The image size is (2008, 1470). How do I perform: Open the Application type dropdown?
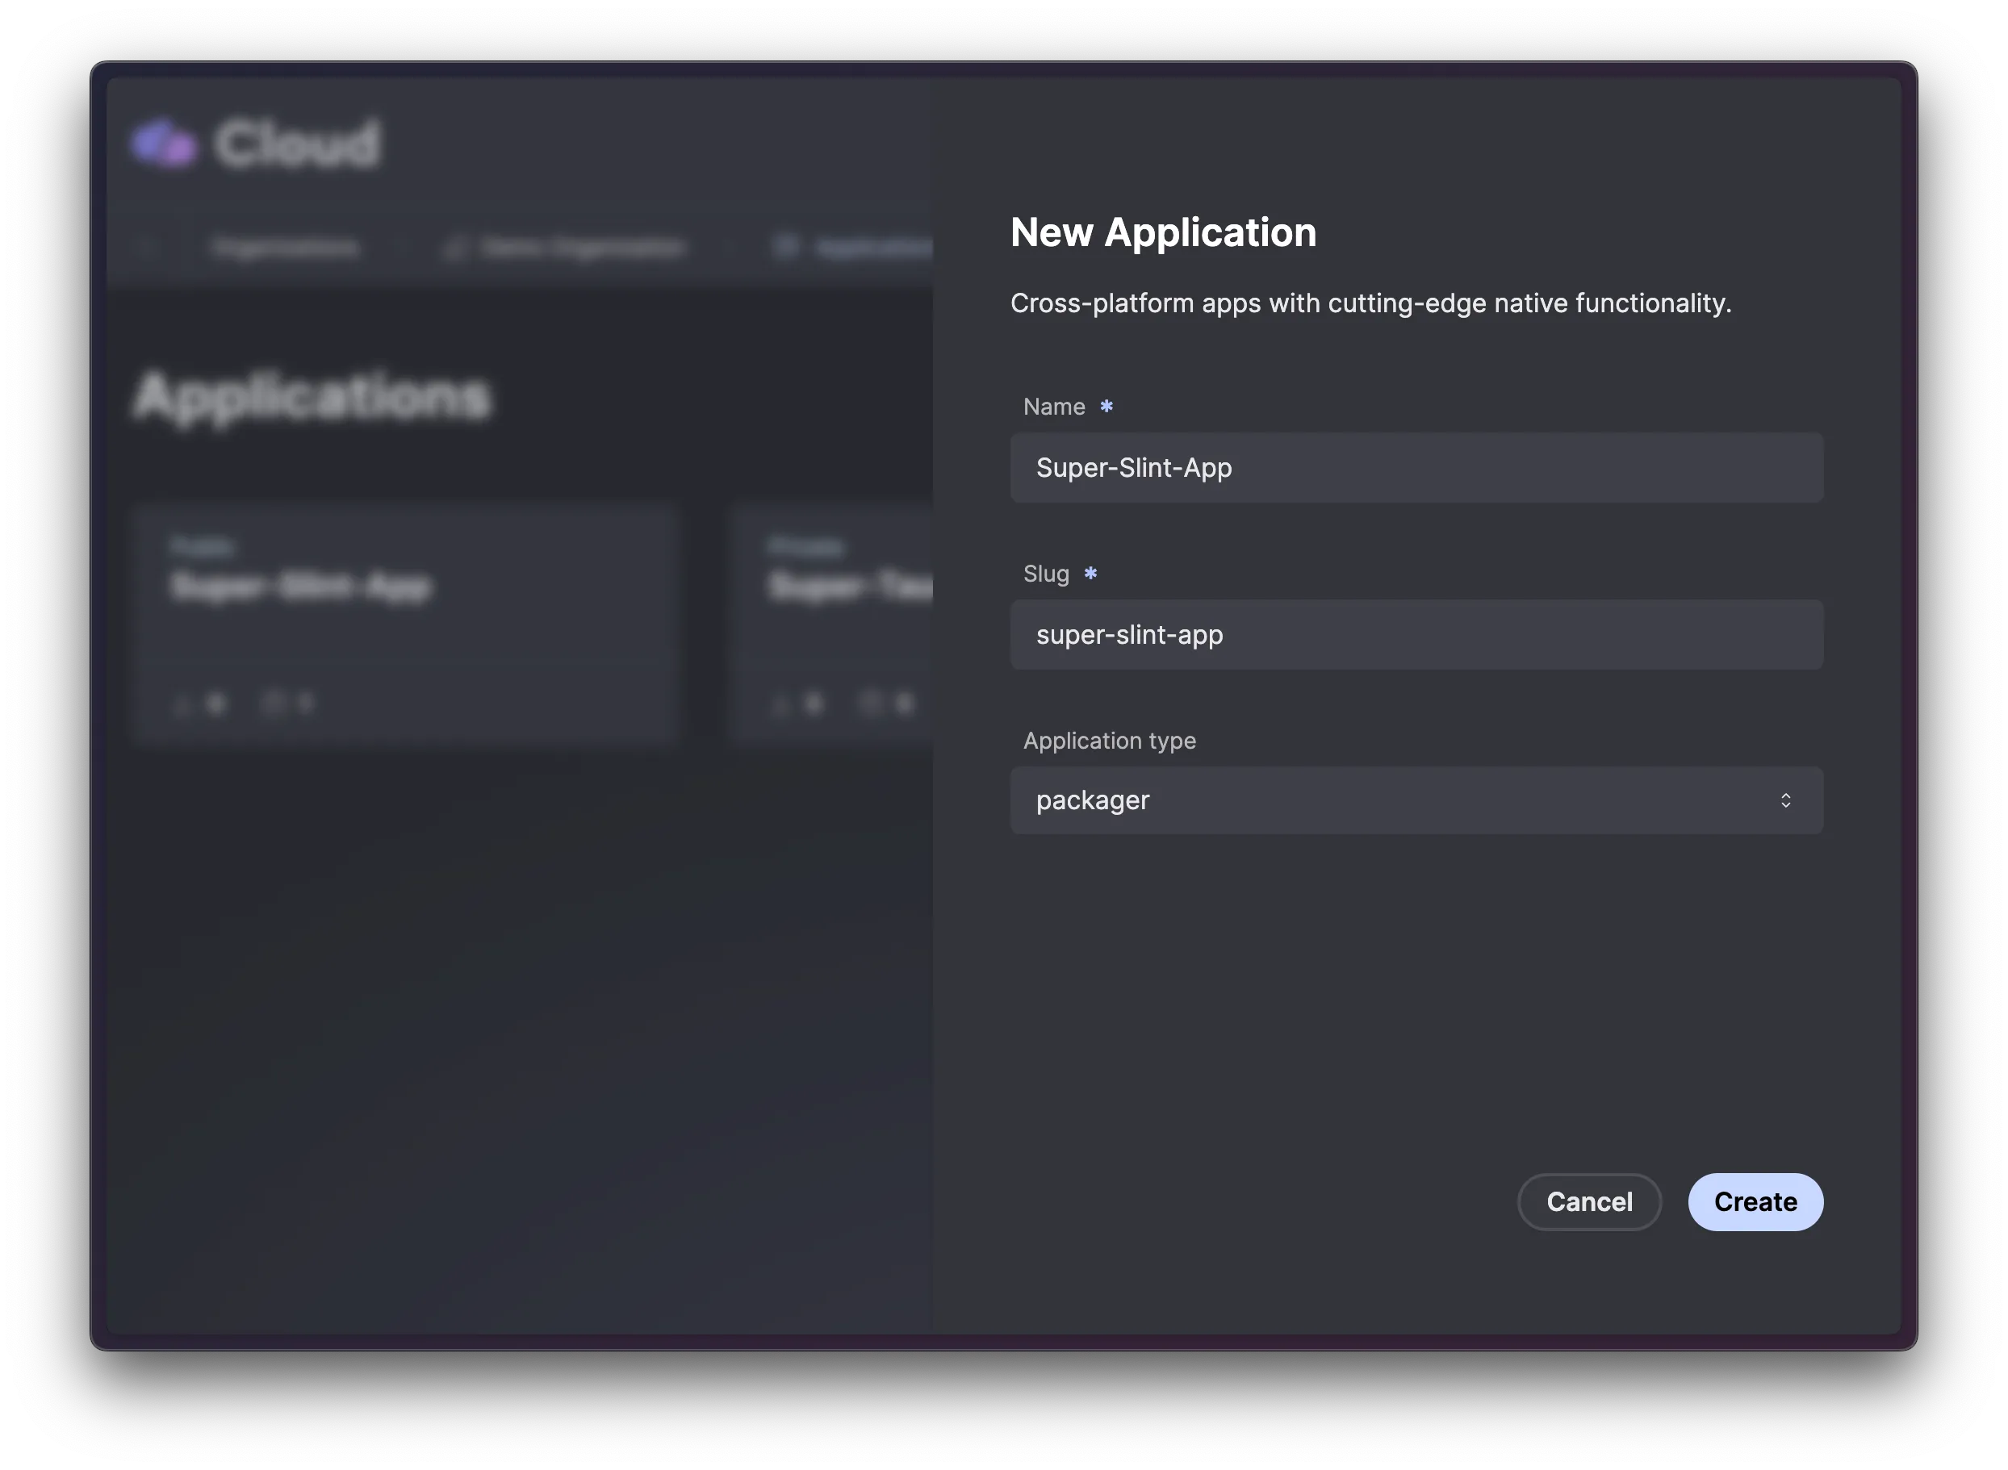pyautogui.click(x=1416, y=800)
